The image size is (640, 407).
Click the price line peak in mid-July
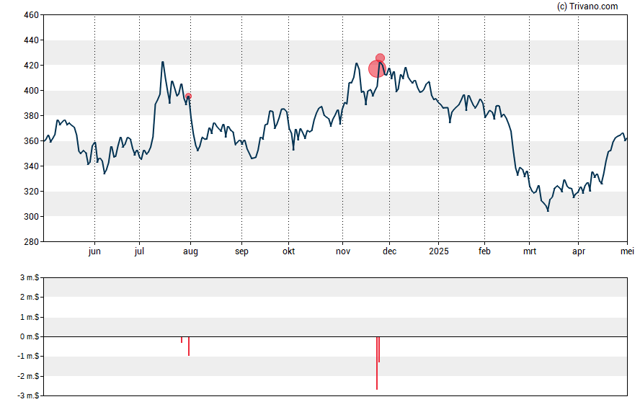(x=163, y=62)
